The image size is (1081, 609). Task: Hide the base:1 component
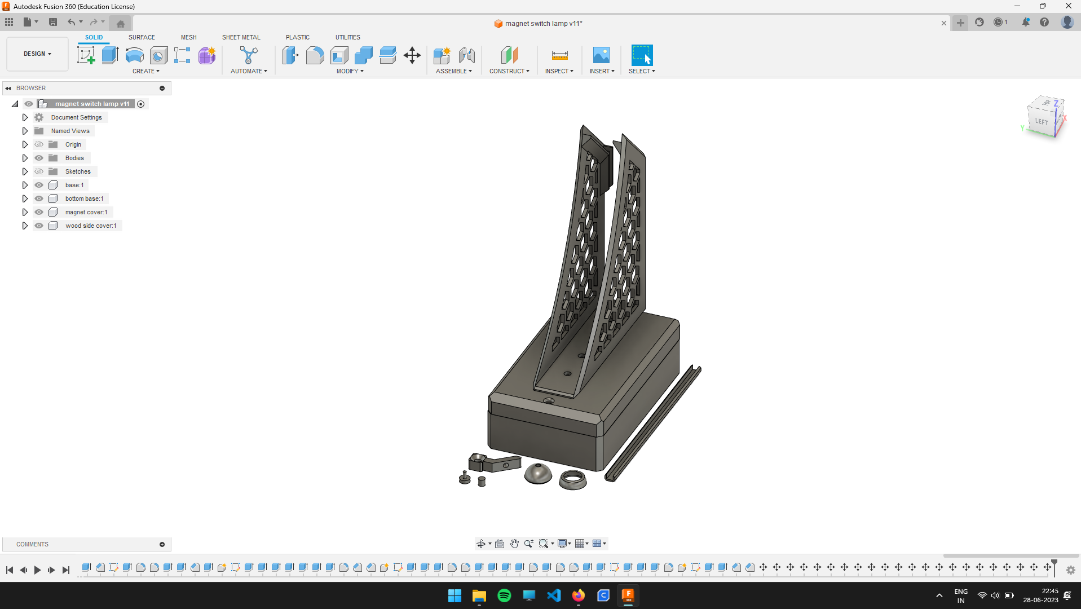[x=39, y=185]
